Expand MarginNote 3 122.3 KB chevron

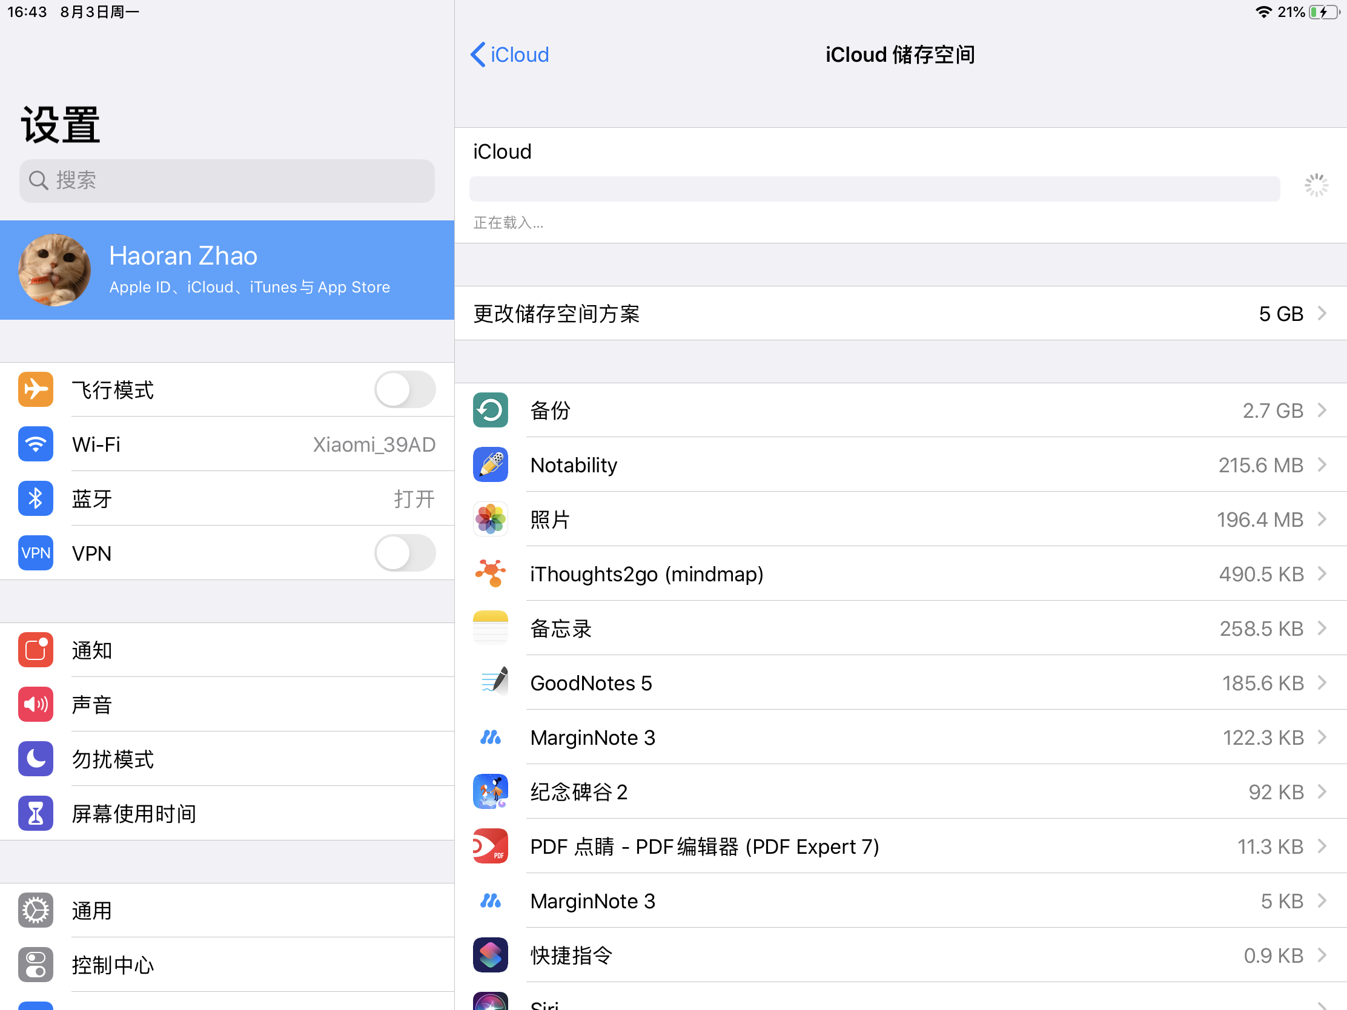point(1322,738)
